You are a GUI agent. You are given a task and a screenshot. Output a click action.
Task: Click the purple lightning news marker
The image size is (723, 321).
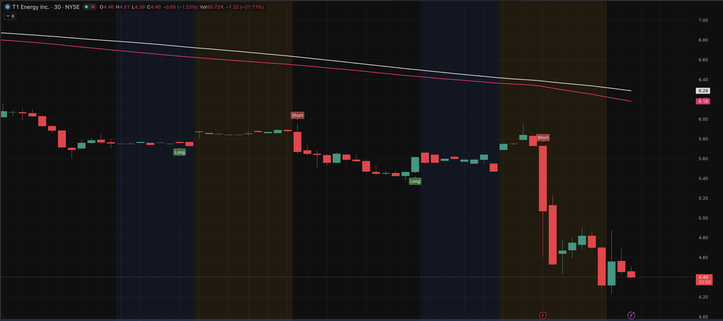631,315
